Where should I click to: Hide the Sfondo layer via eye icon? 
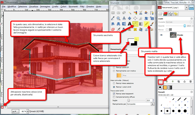tap(162, 35)
